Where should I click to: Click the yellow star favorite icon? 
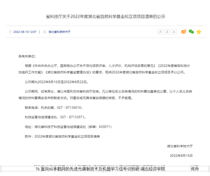198,32
